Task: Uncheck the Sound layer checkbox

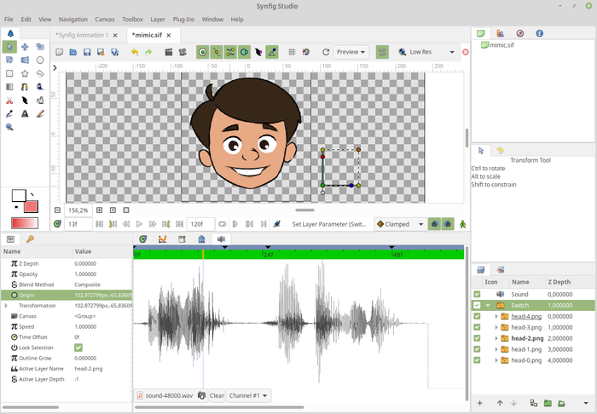Action: (477, 294)
